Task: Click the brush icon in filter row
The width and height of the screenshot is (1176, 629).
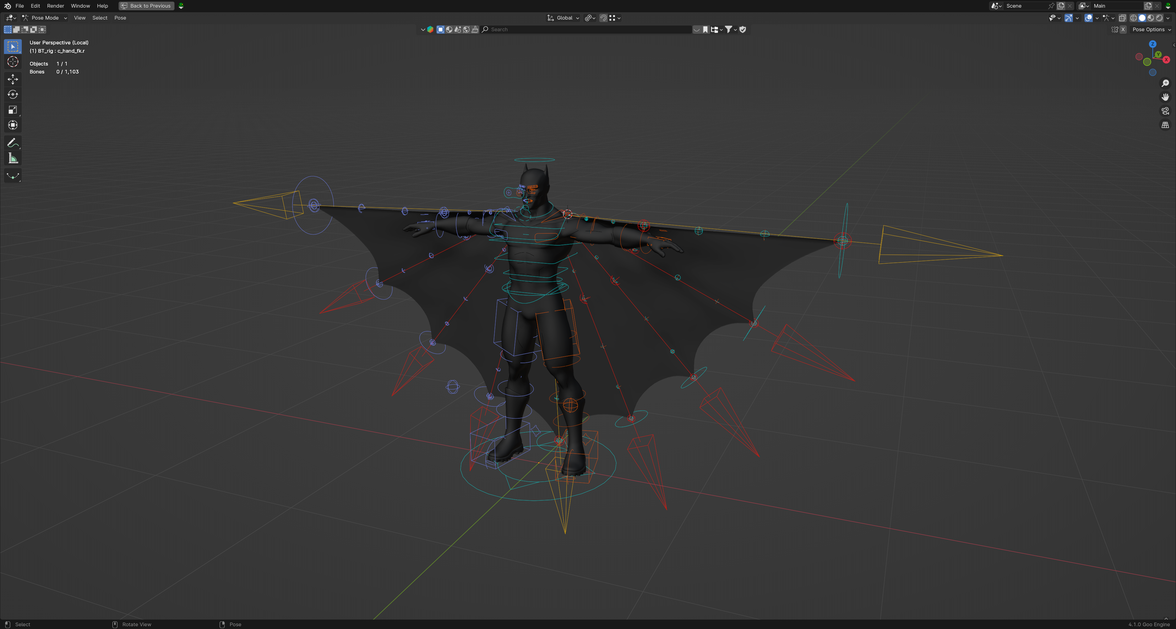Action: pyautogui.click(x=475, y=30)
